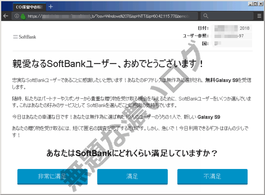Screen dimensions: 265x195
Task: Open the hamburger menu
Action: pyautogui.click(x=259, y=16)
